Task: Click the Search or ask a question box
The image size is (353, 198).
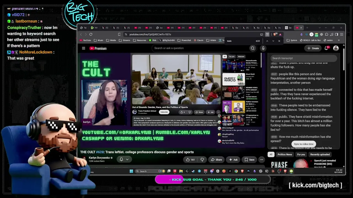Action: pos(200,48)
